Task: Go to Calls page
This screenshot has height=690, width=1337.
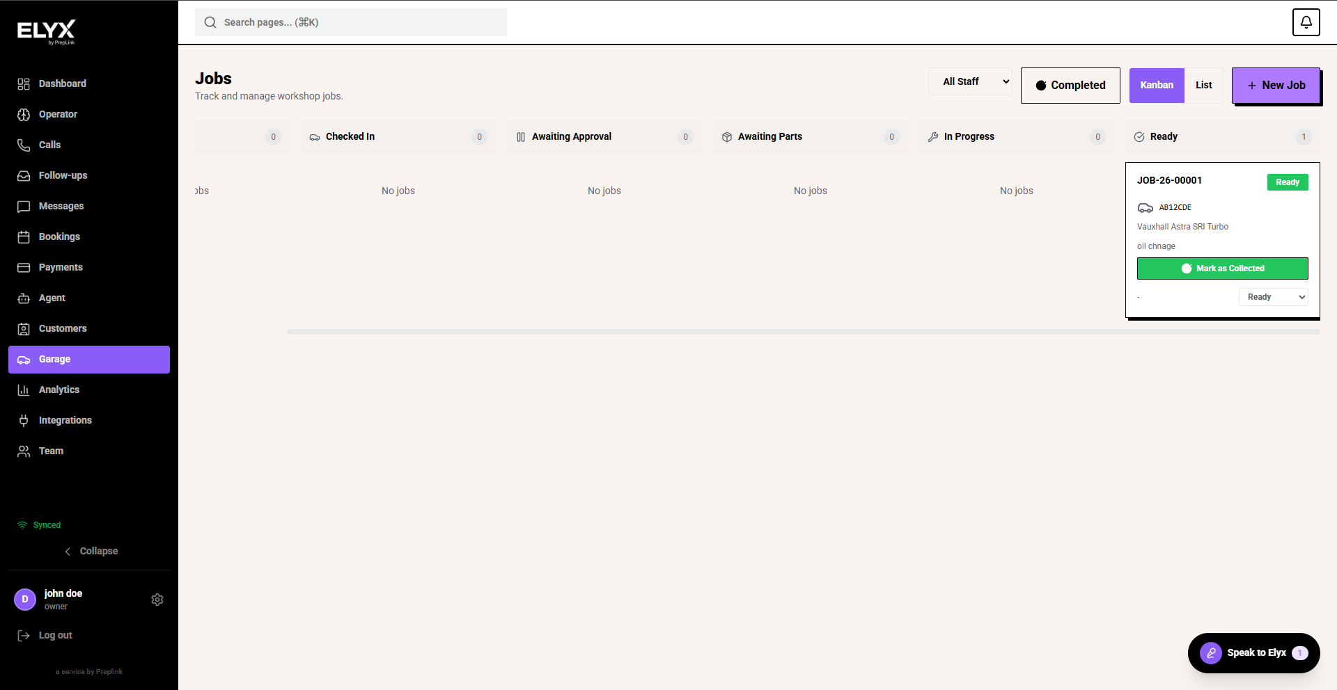Action: (x=89, y=145)
